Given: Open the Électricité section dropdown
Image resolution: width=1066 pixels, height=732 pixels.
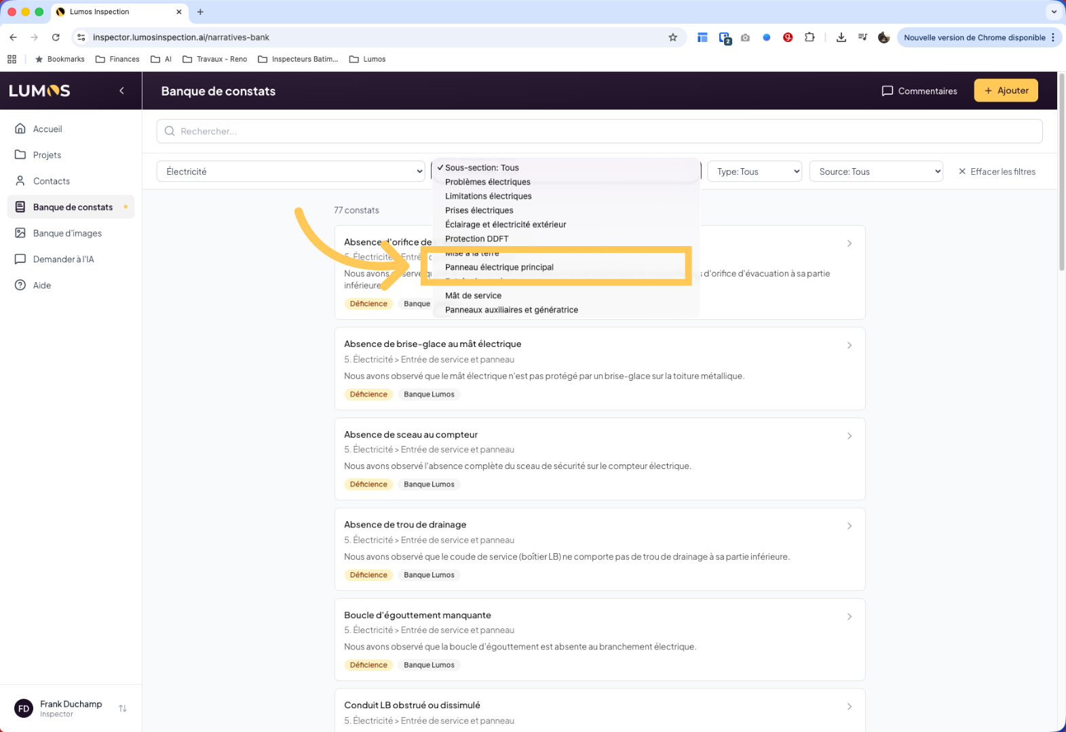Looking at the screenshot, I should point(291,171).
